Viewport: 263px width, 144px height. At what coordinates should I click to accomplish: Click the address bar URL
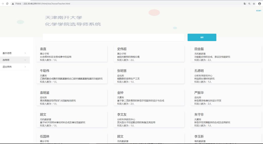pos(47,4)
